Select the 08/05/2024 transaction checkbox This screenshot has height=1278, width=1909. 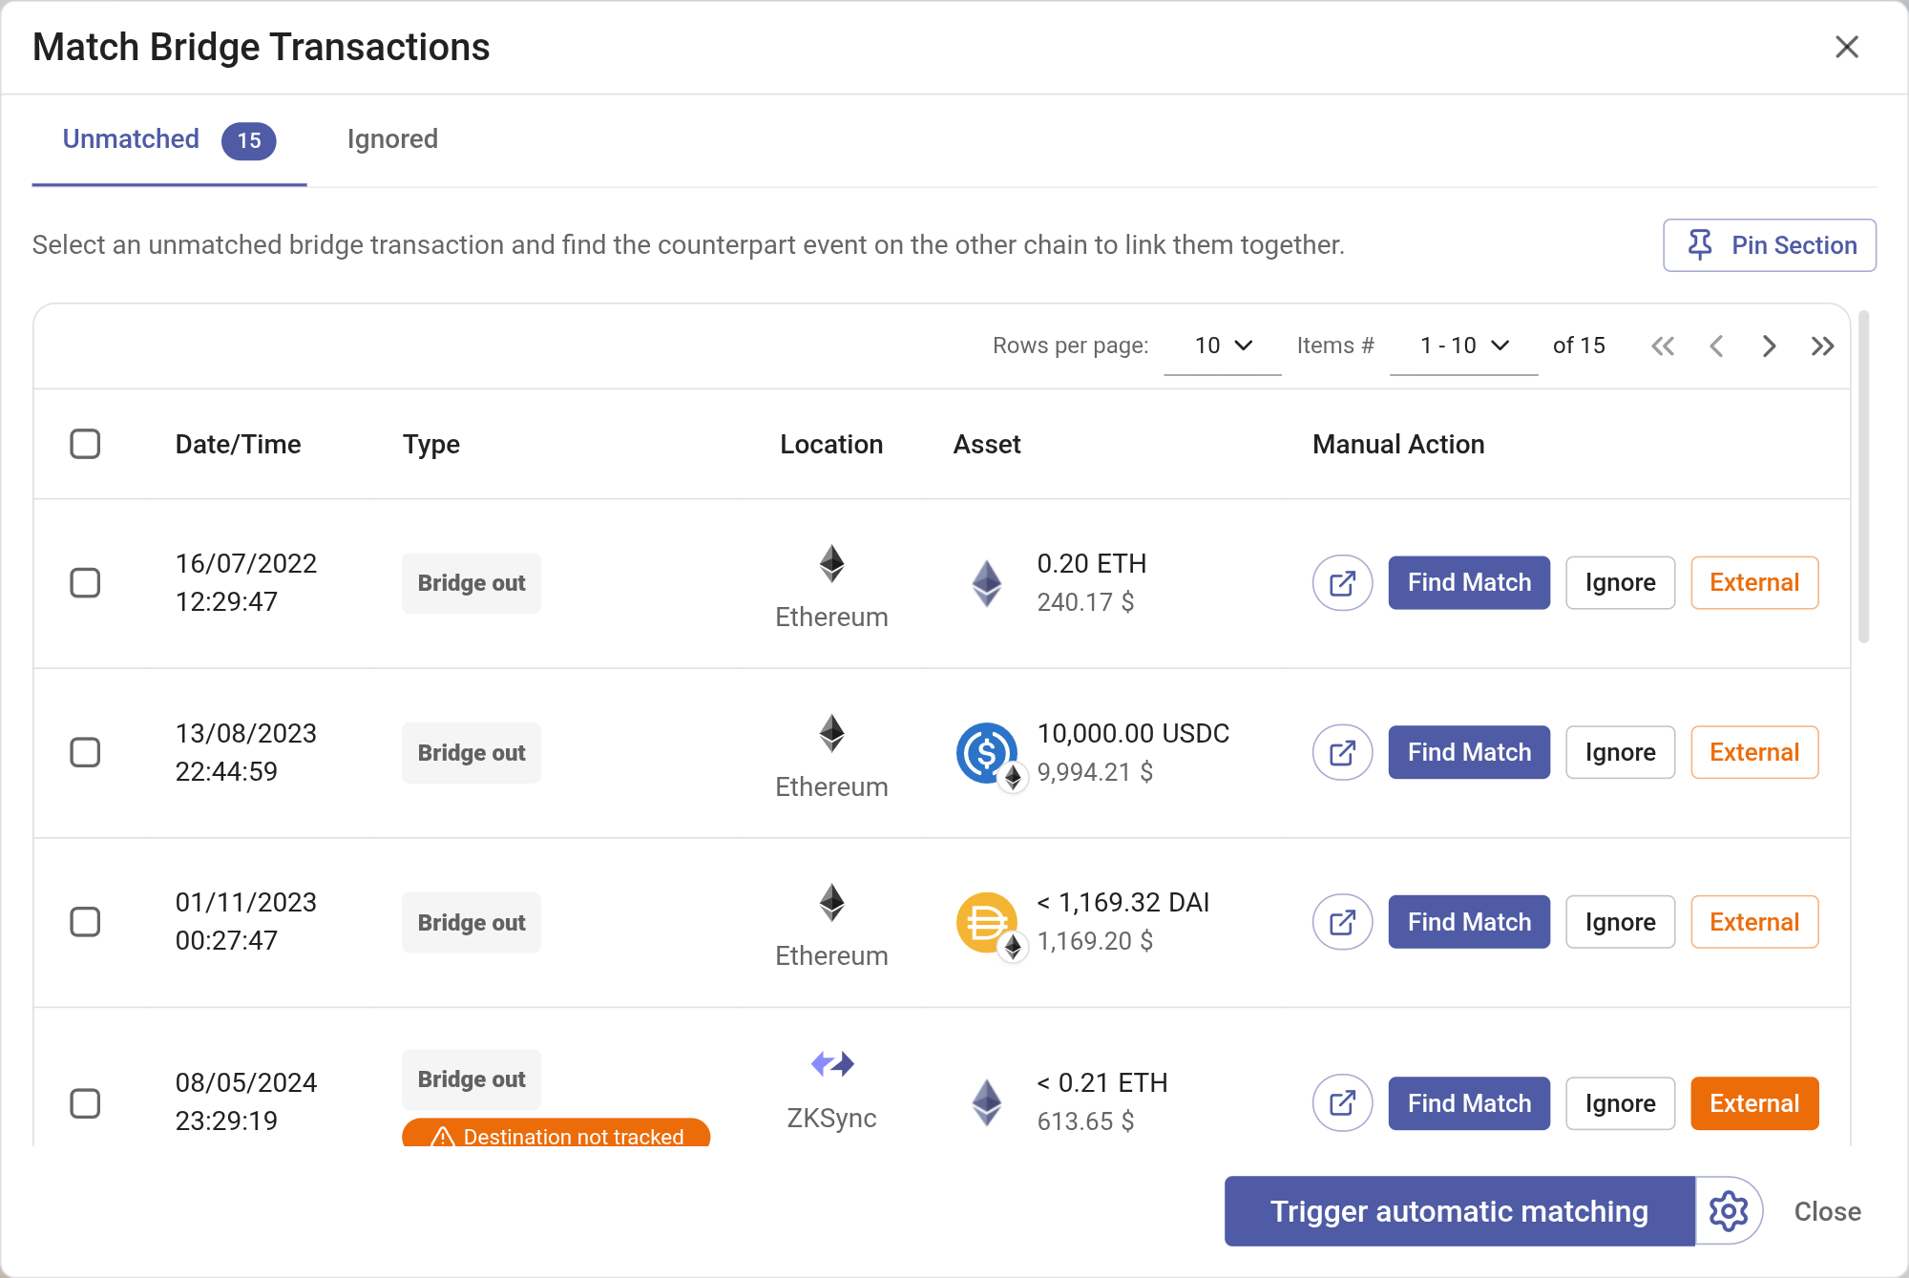point(85,1103)
